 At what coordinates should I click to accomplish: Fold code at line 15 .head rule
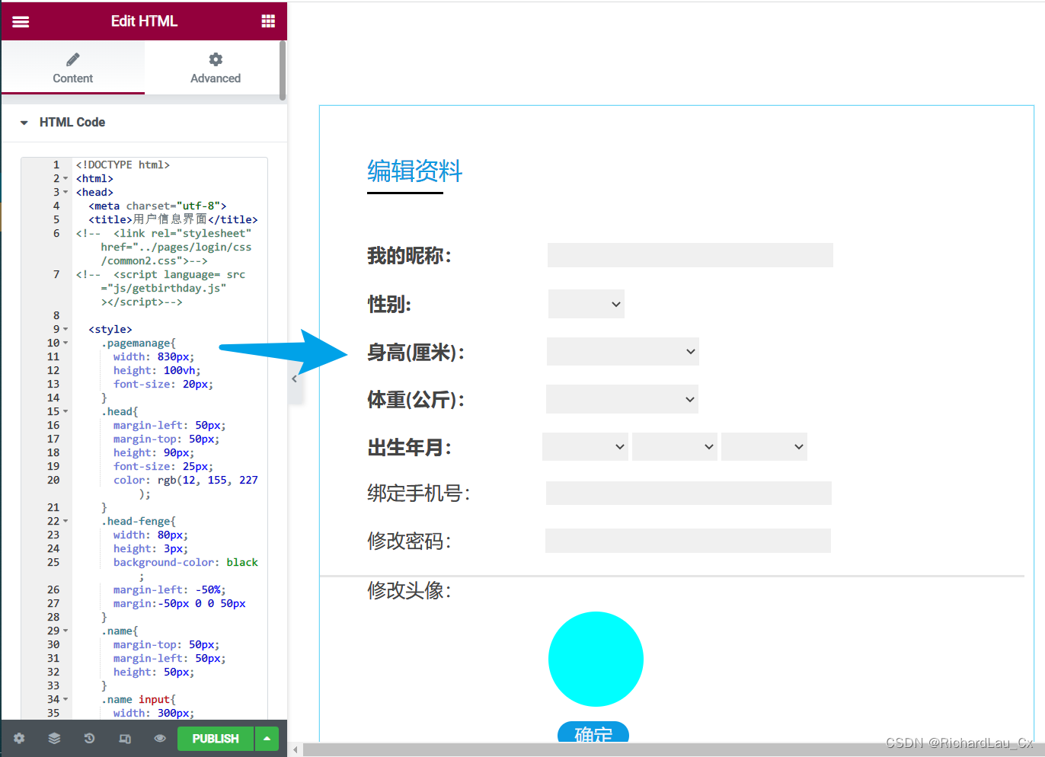[66, 412]
